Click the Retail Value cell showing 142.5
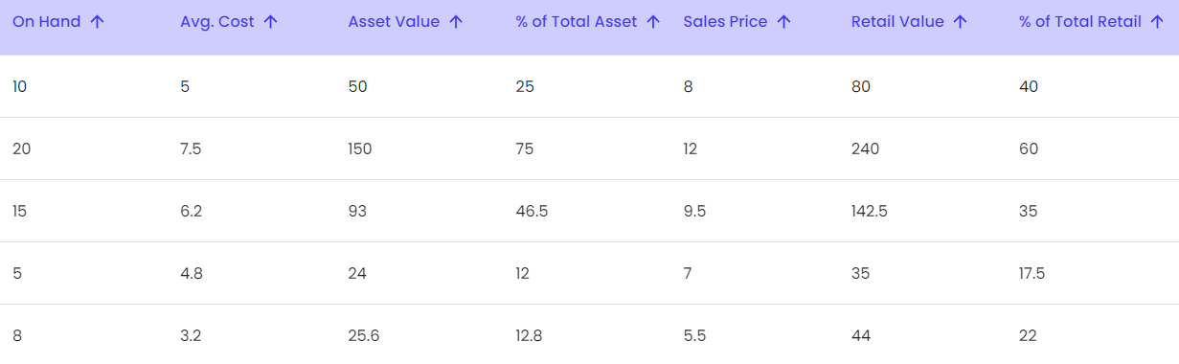This screenshot has width=1179, height=364. 870,211
